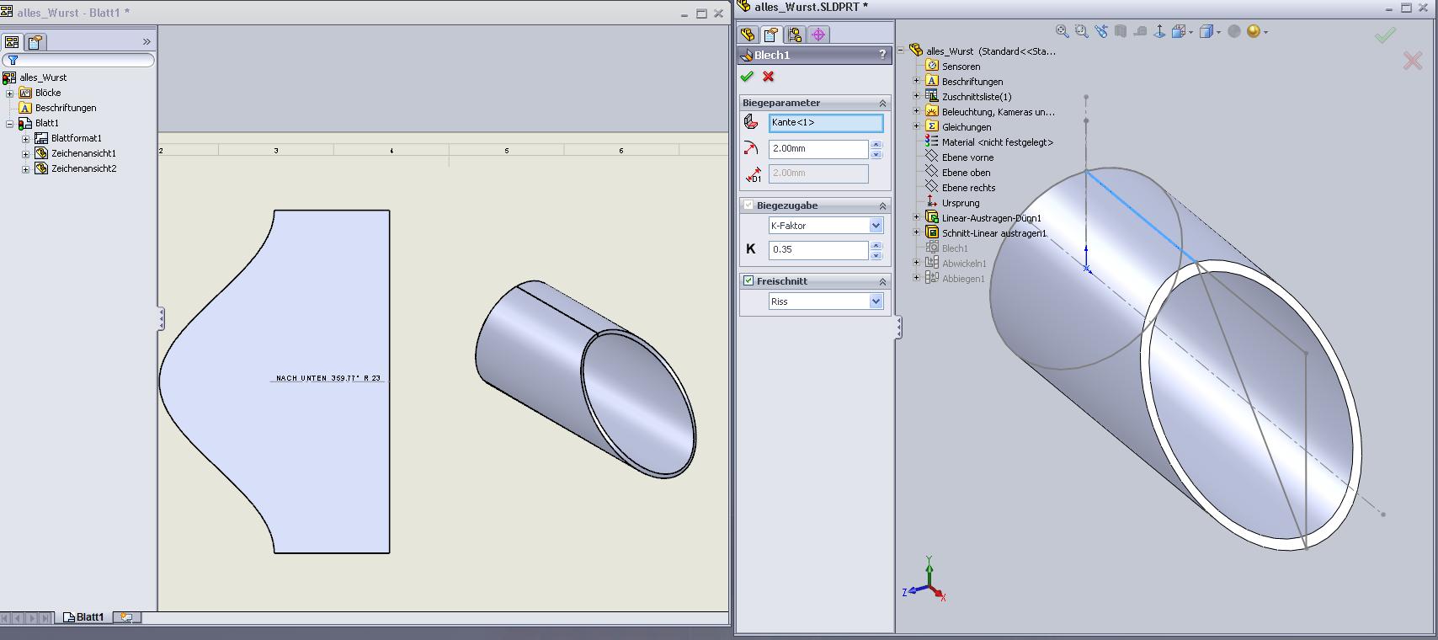Screen dimensions: 1438x640
Task: Expand Linear-Austragen-Dünn1 feature
Action: pos(917,218)
